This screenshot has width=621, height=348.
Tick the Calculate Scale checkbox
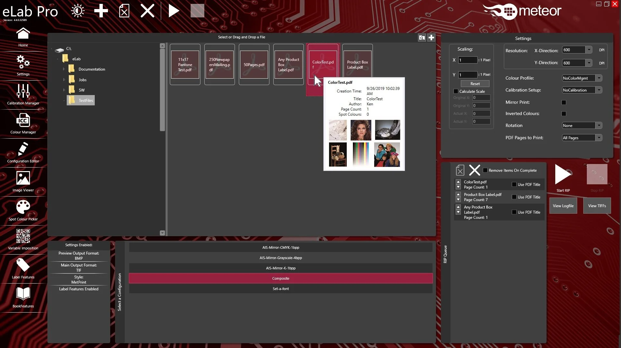pyautogui.click(x=456, y=91)
